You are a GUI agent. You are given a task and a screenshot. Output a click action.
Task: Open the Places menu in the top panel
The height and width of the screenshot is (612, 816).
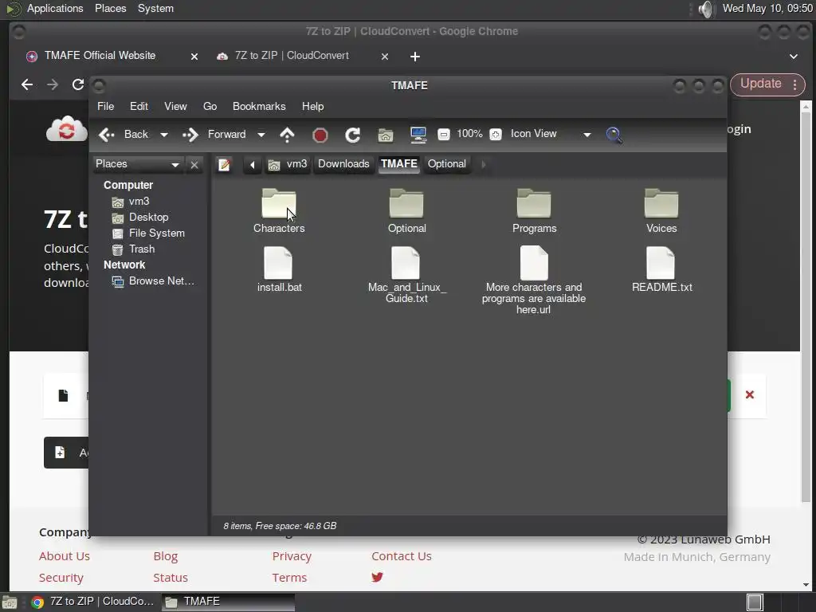110,8
